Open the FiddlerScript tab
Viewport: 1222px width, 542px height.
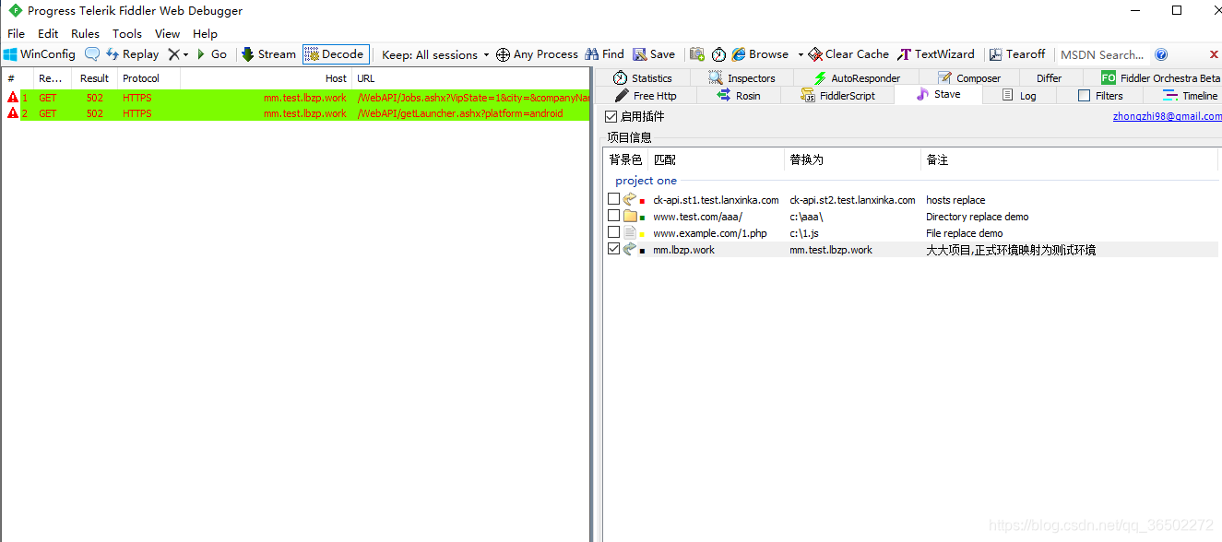coord(837,96)
